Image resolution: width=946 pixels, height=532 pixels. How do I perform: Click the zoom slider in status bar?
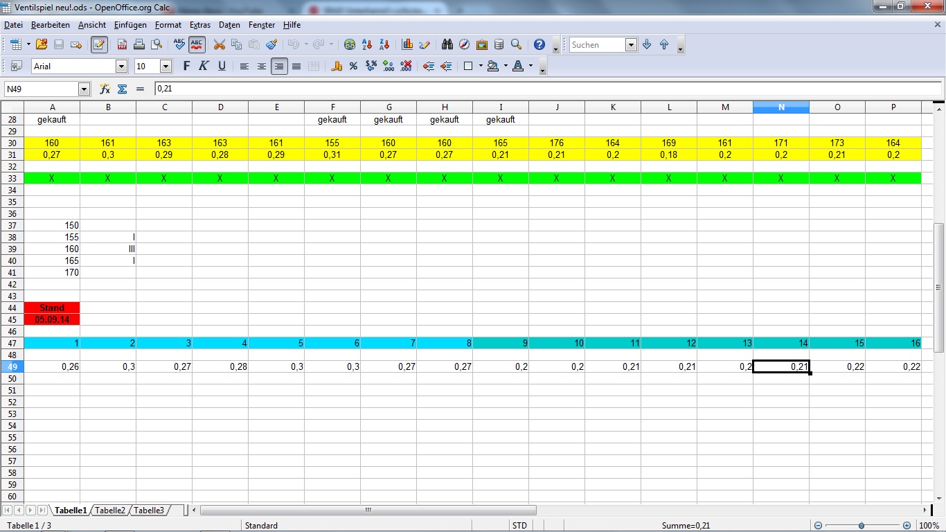862,526
